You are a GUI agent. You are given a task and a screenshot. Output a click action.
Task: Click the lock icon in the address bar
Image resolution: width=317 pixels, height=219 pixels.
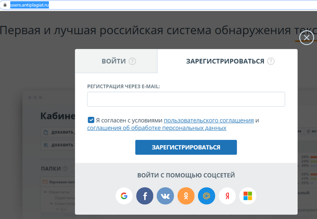point(5,5)
